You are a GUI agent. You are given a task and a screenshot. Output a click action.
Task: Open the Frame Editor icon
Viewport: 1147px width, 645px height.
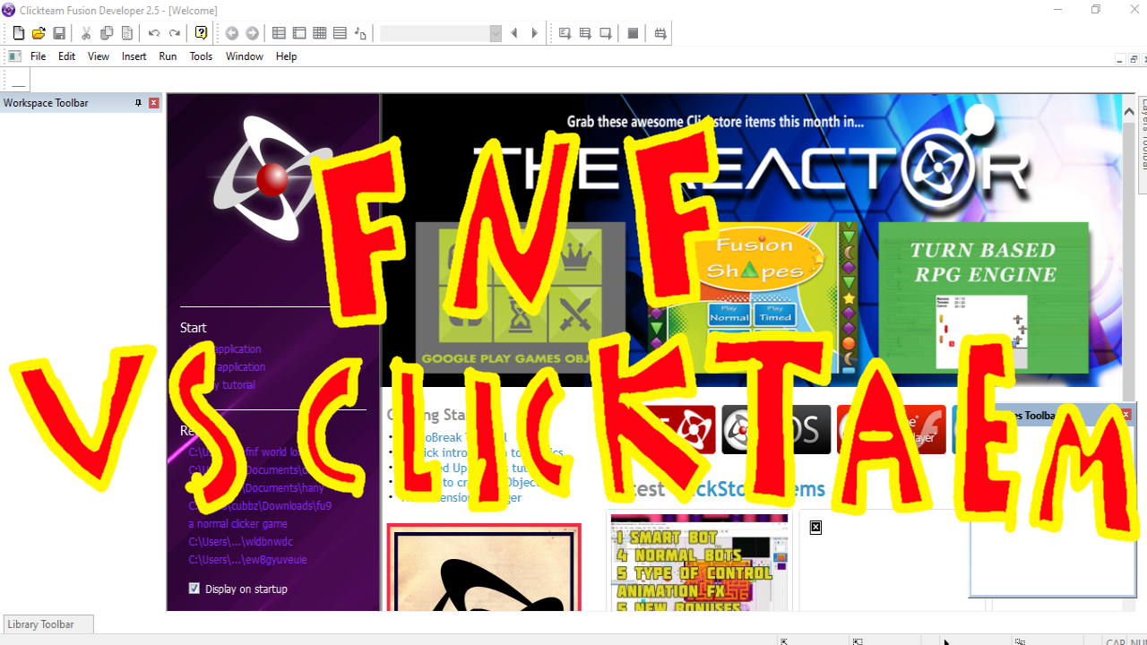[299, 33]
